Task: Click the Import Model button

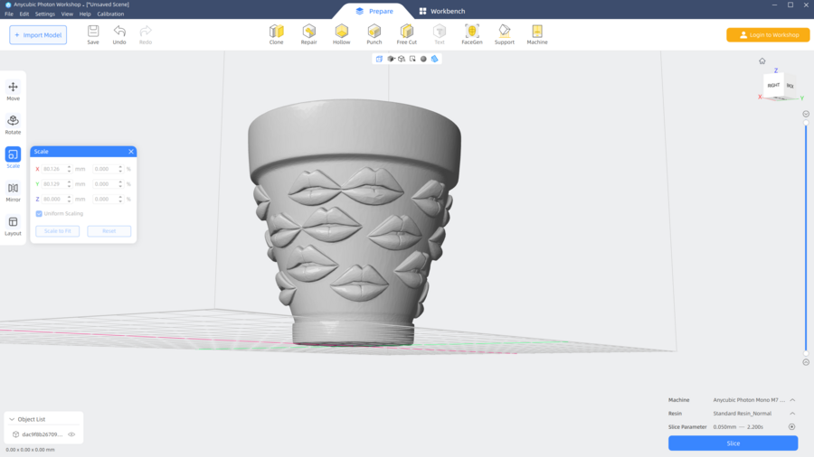Action: point(38,35)
